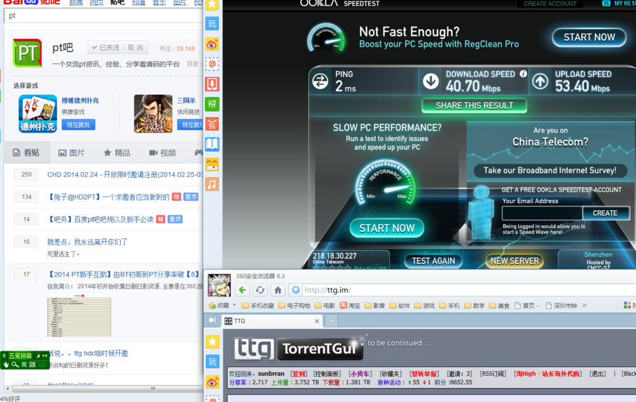Click the Baidu Tieba search box containing pt
Screen dimensions: 636x402
click(104, 15)
